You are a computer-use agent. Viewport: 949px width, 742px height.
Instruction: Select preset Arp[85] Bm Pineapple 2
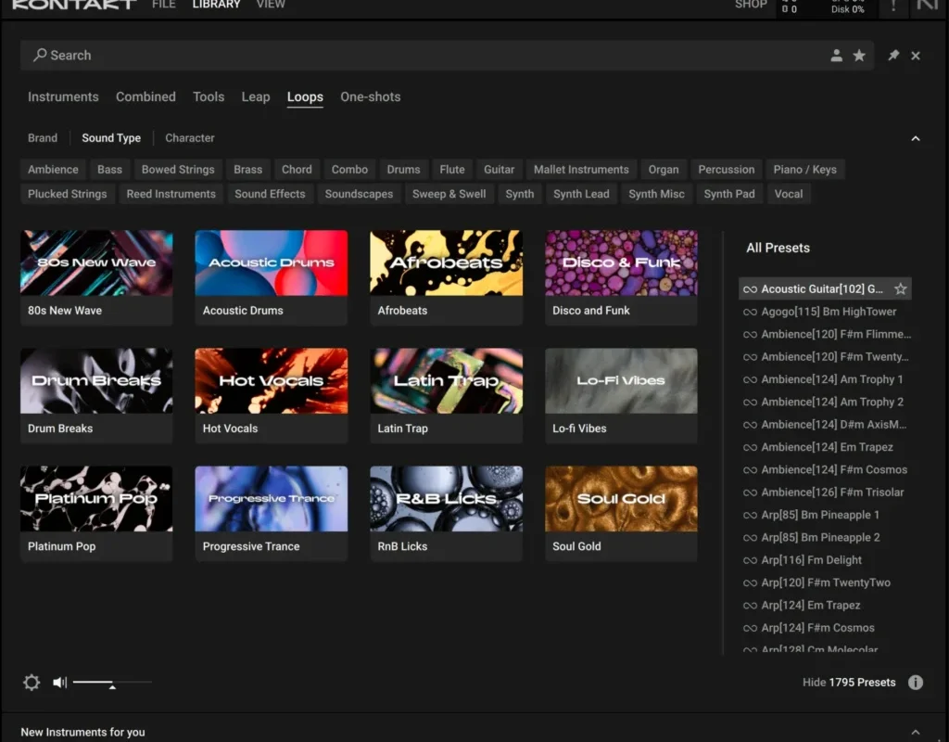(826, 538)
